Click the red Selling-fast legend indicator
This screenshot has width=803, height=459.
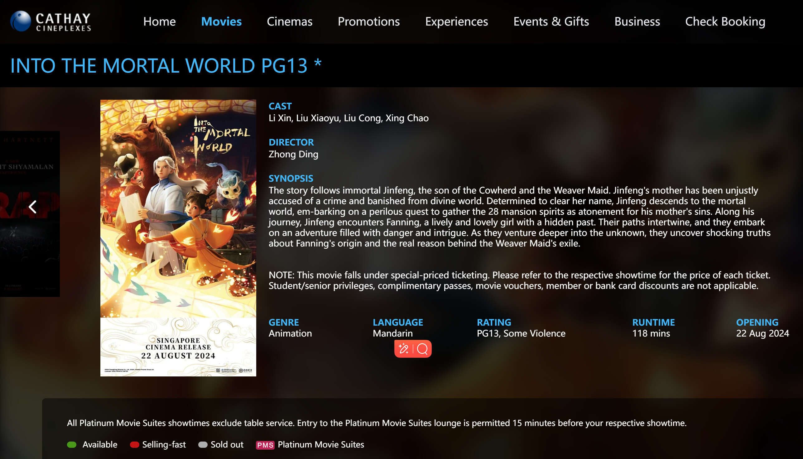[x=135, y=444]
